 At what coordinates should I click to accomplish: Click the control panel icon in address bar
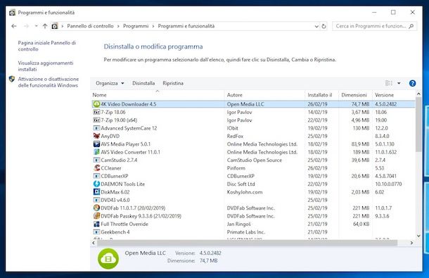click(55, 26)
